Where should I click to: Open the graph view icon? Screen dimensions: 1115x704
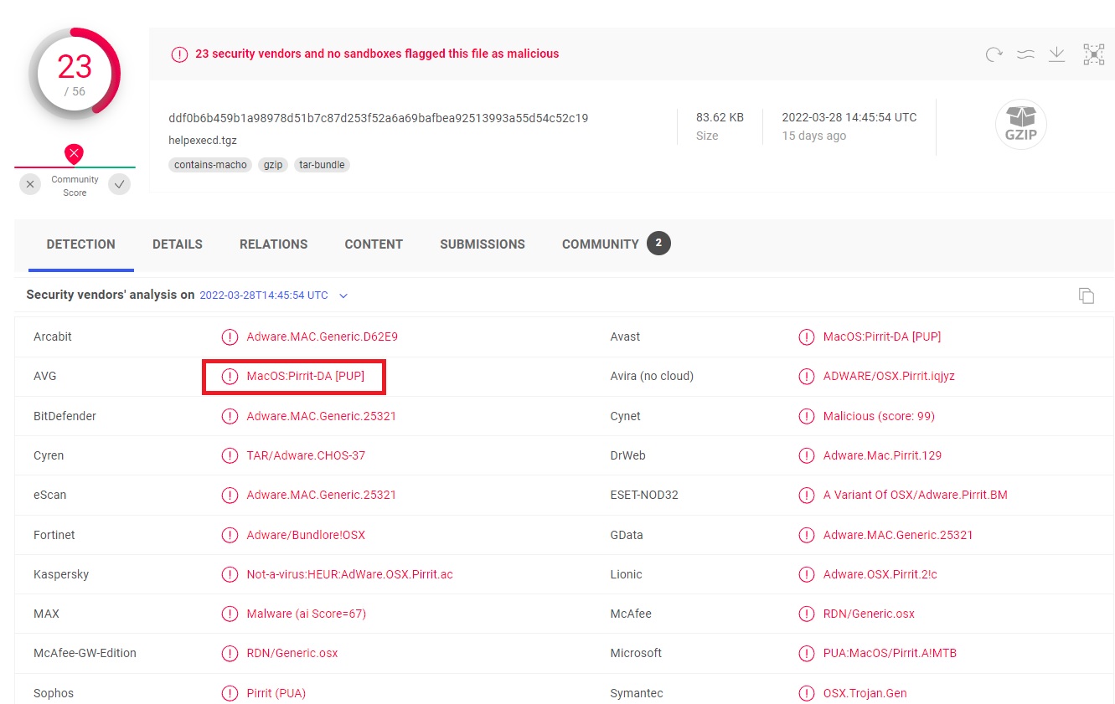coord(1093,54)
